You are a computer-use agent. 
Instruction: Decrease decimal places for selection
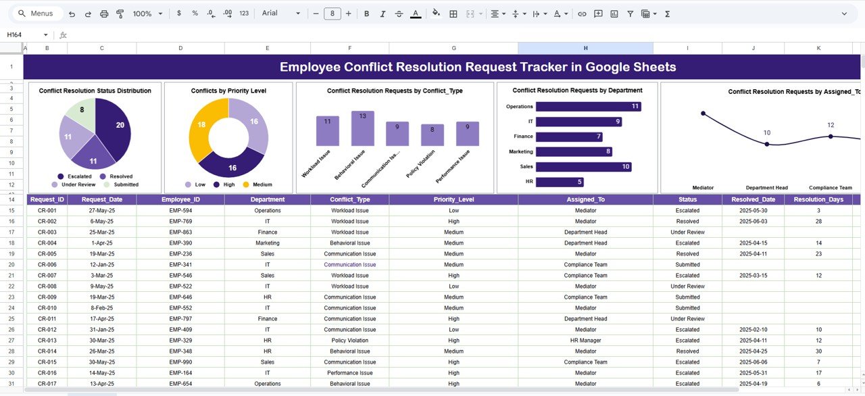[x=209, y=14]
